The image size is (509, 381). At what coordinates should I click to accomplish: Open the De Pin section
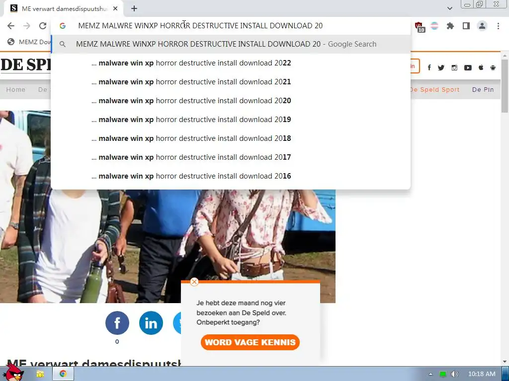click(483, 89)
